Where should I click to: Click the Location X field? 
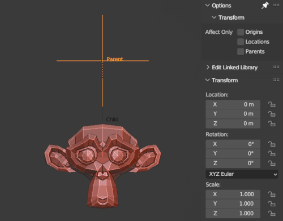click(x=233, y=104)
